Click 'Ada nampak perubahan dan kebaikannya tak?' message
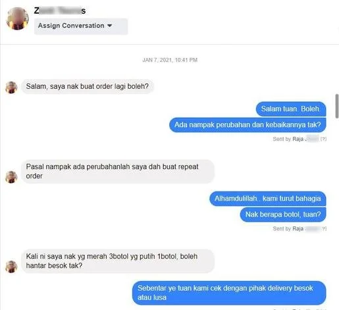 (x=248, y=125)
